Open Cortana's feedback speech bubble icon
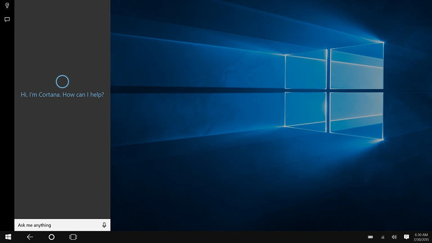This screenshot has height=243, width=432. tap(7, 19)
